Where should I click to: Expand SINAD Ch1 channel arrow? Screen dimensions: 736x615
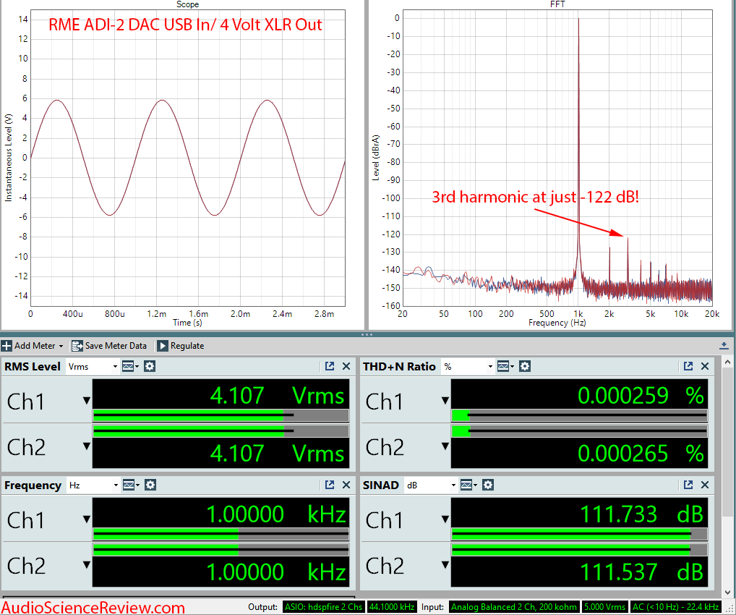tap(445, 519)
